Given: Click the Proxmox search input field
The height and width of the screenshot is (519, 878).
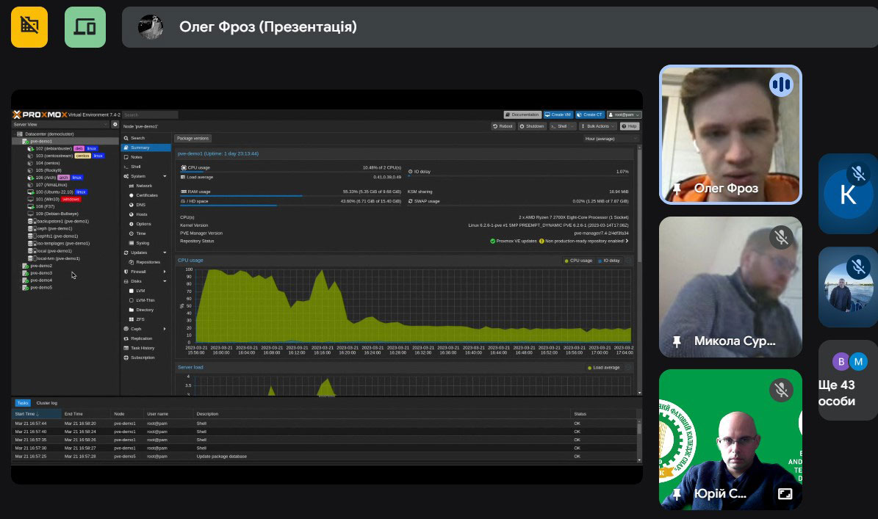Looking at the screenshot, I should pyautogui.click(x=150, y=115).
